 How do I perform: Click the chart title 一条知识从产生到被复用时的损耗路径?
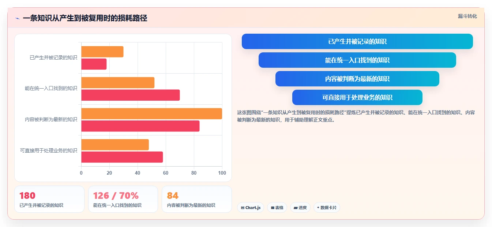tap(85, 18)
